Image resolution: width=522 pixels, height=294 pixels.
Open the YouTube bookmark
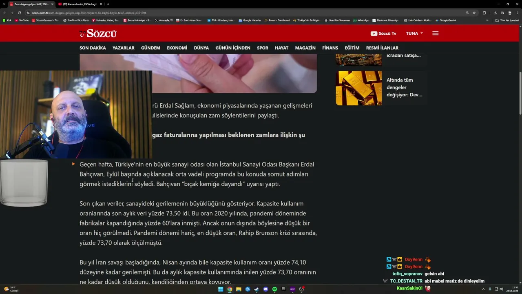[x=22, y=20]
